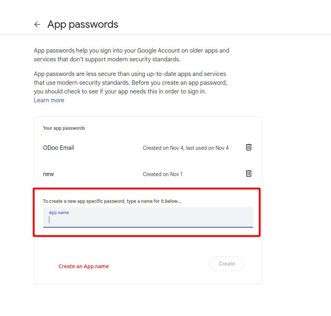Viewport: 331px width, 316px height.
Task: Click the red highlight box border
Action: [x=146, y=189]
